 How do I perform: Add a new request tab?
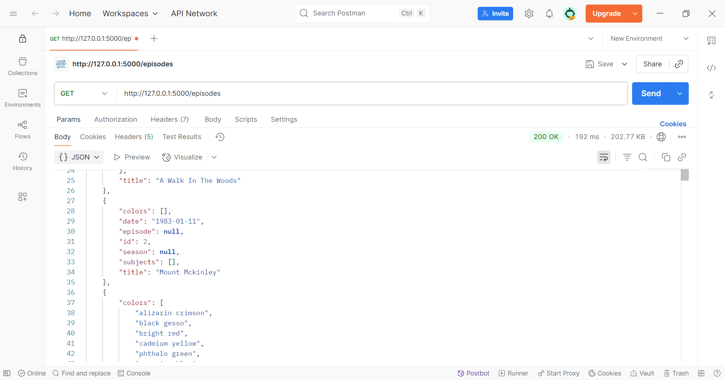click(x=154, y=38)
